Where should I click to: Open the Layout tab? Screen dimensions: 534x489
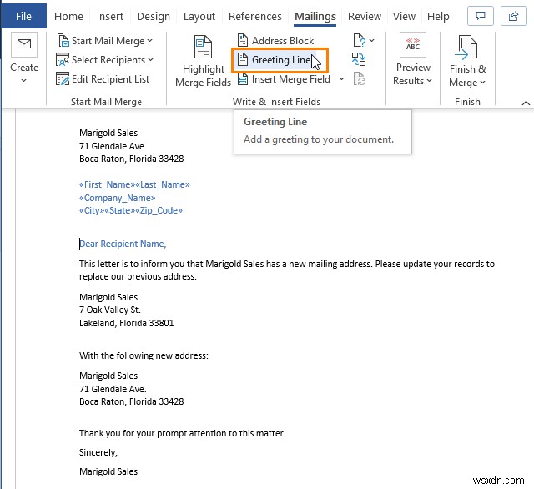coord(199,16)
